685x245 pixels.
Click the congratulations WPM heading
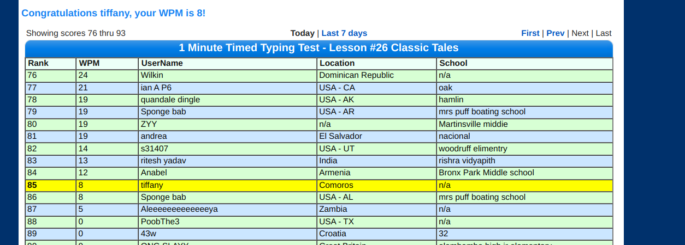click(114, 13)
